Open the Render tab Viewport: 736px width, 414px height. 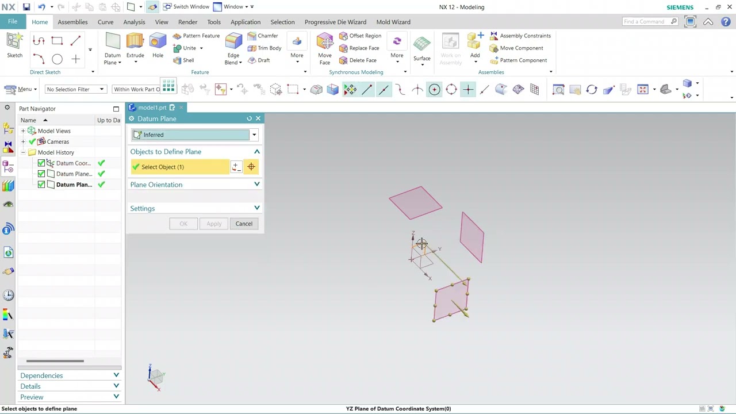[187, 22]
